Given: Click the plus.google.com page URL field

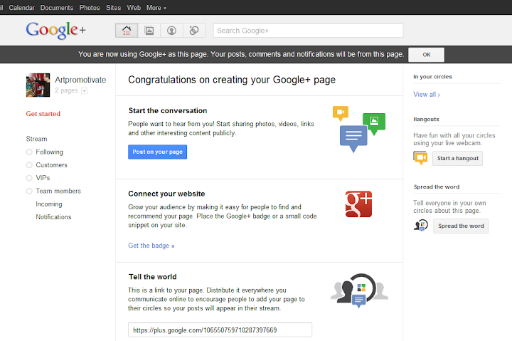Looking at the screenshot, I should [220, 330].
